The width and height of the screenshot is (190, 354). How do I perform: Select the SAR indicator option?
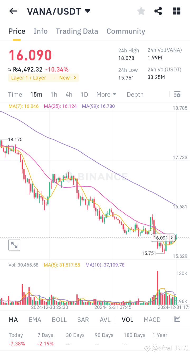point(83,319)
